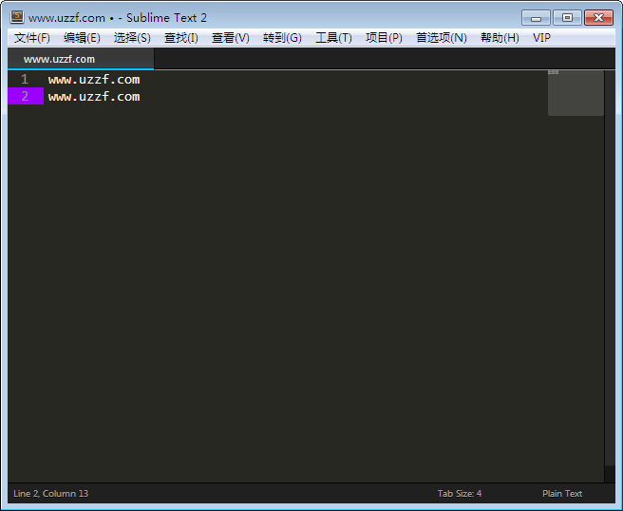Open the Tab Size: 4 selector
Image resolution: width=623 pixels, height=511 pixels.
[x=460, y=494]
